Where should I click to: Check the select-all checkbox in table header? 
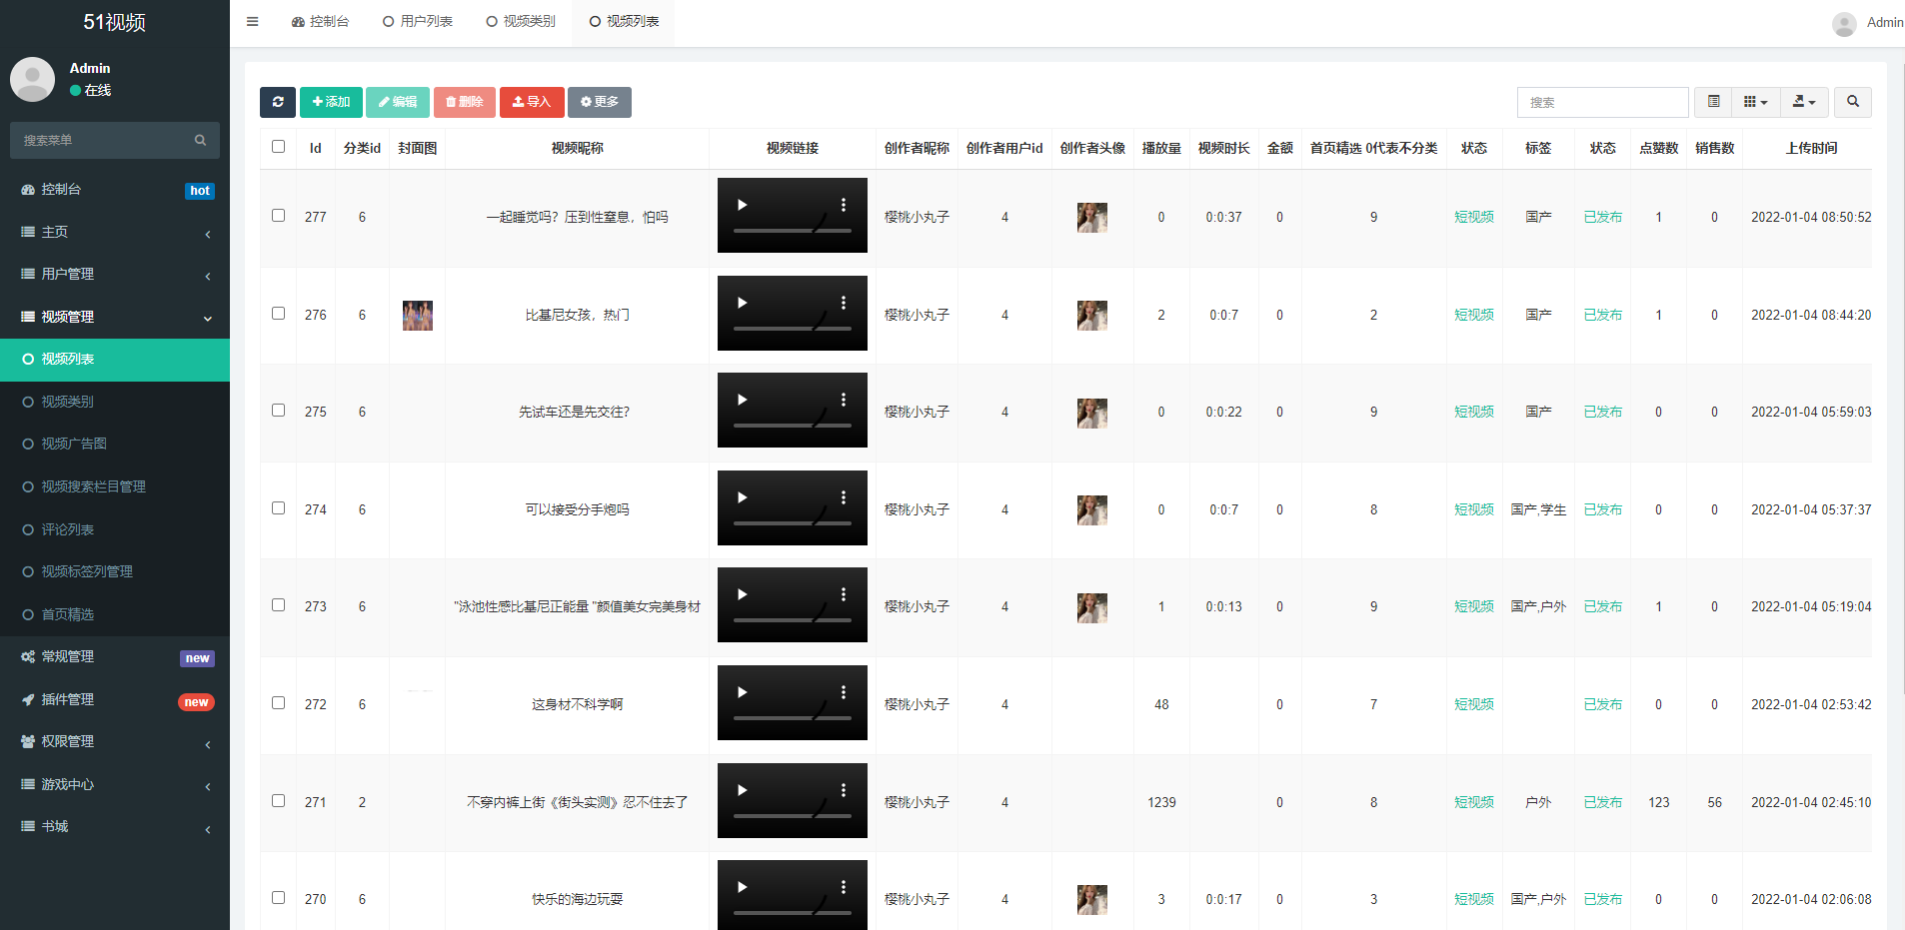(x=278, y=146)
